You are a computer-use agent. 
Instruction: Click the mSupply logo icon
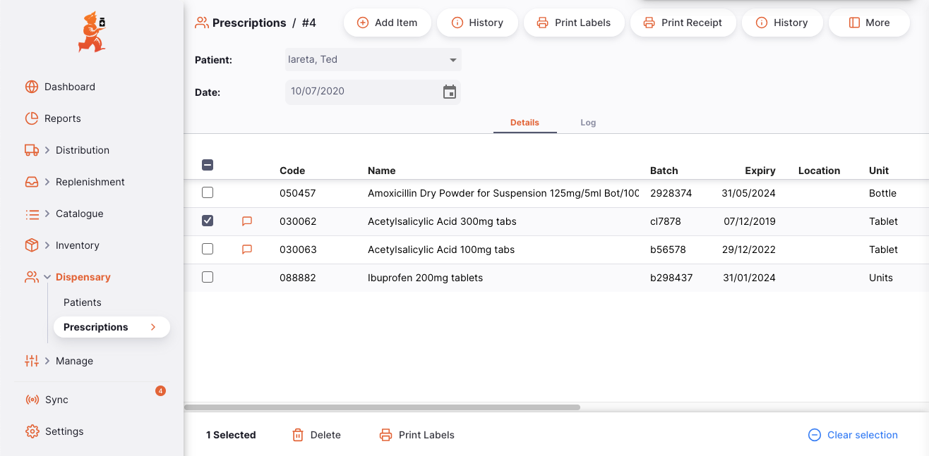pyautogui.click(x=92, y=32)
